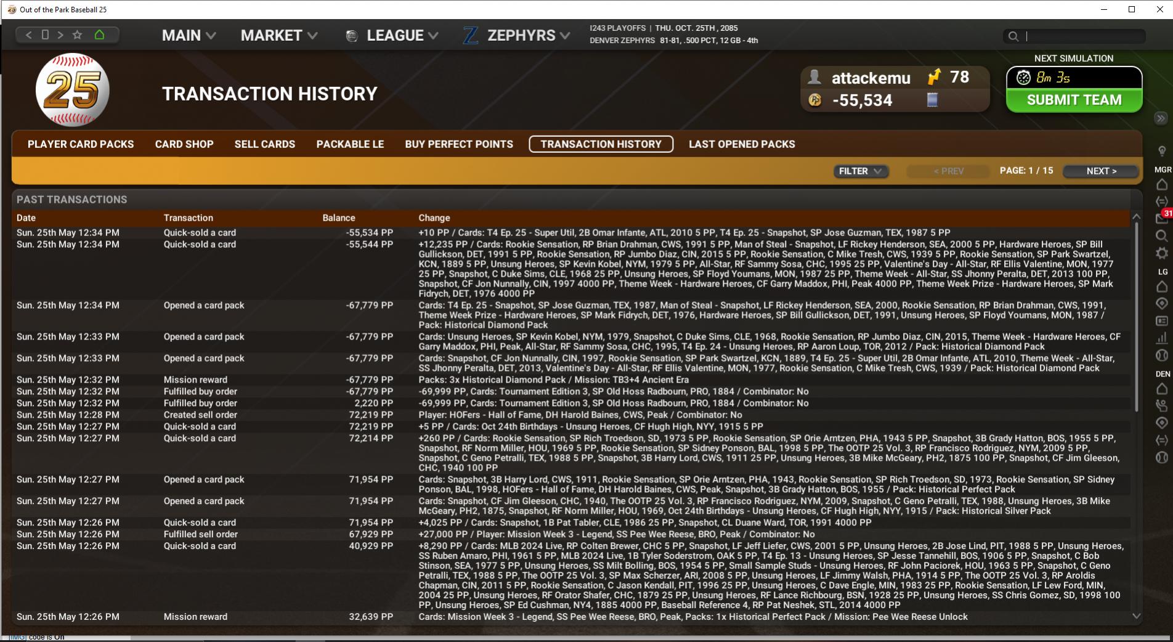Click the magnifier icon in right sidebar

point(1162,235)
